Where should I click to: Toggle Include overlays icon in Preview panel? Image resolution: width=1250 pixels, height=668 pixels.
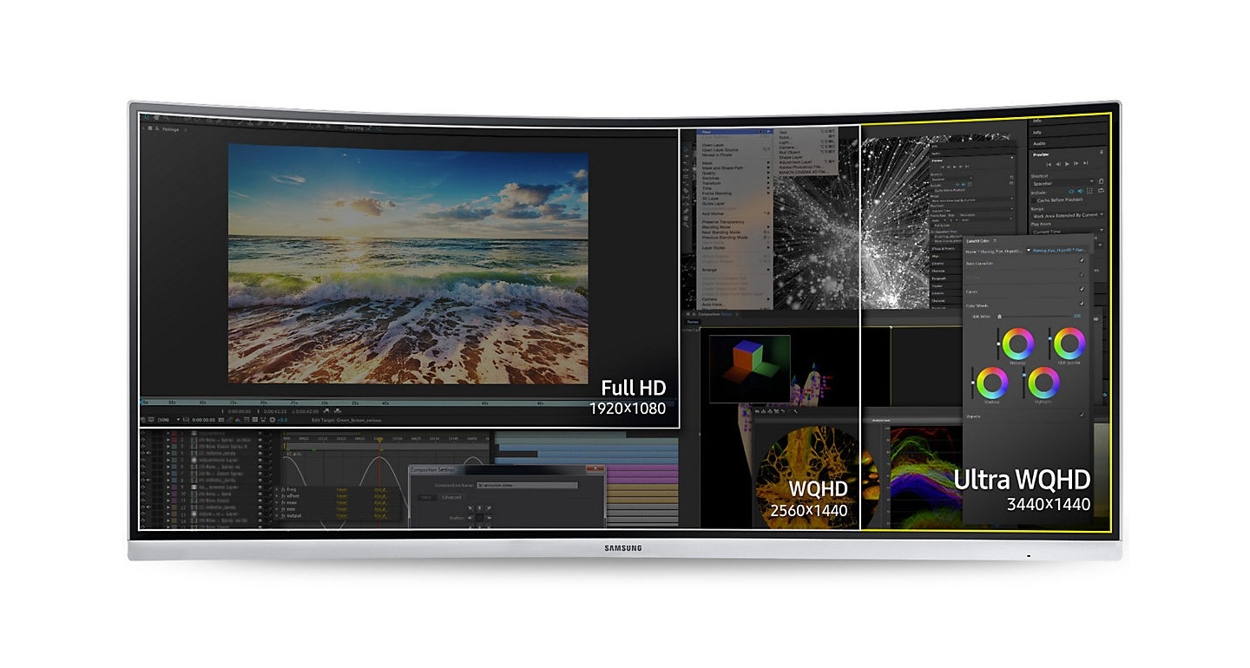point(1091,191)
